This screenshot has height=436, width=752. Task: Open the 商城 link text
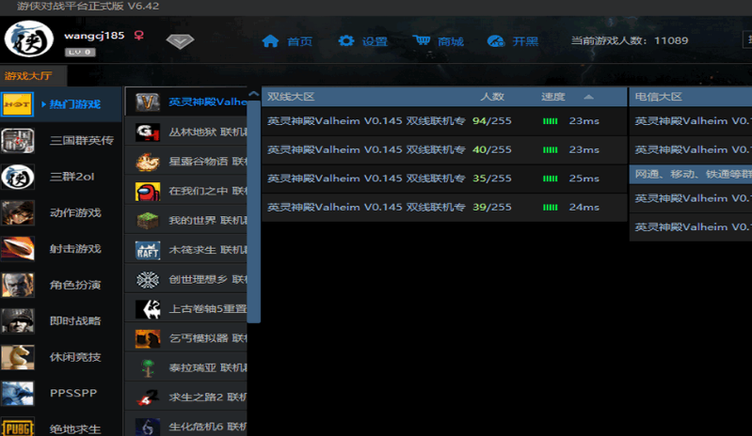pyautogui.click(x=450, y=41)
